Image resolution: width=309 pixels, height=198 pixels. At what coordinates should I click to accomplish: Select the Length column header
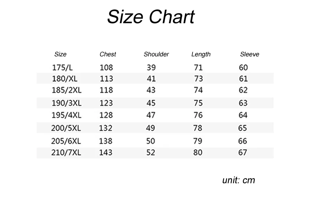tap(201, 54)
